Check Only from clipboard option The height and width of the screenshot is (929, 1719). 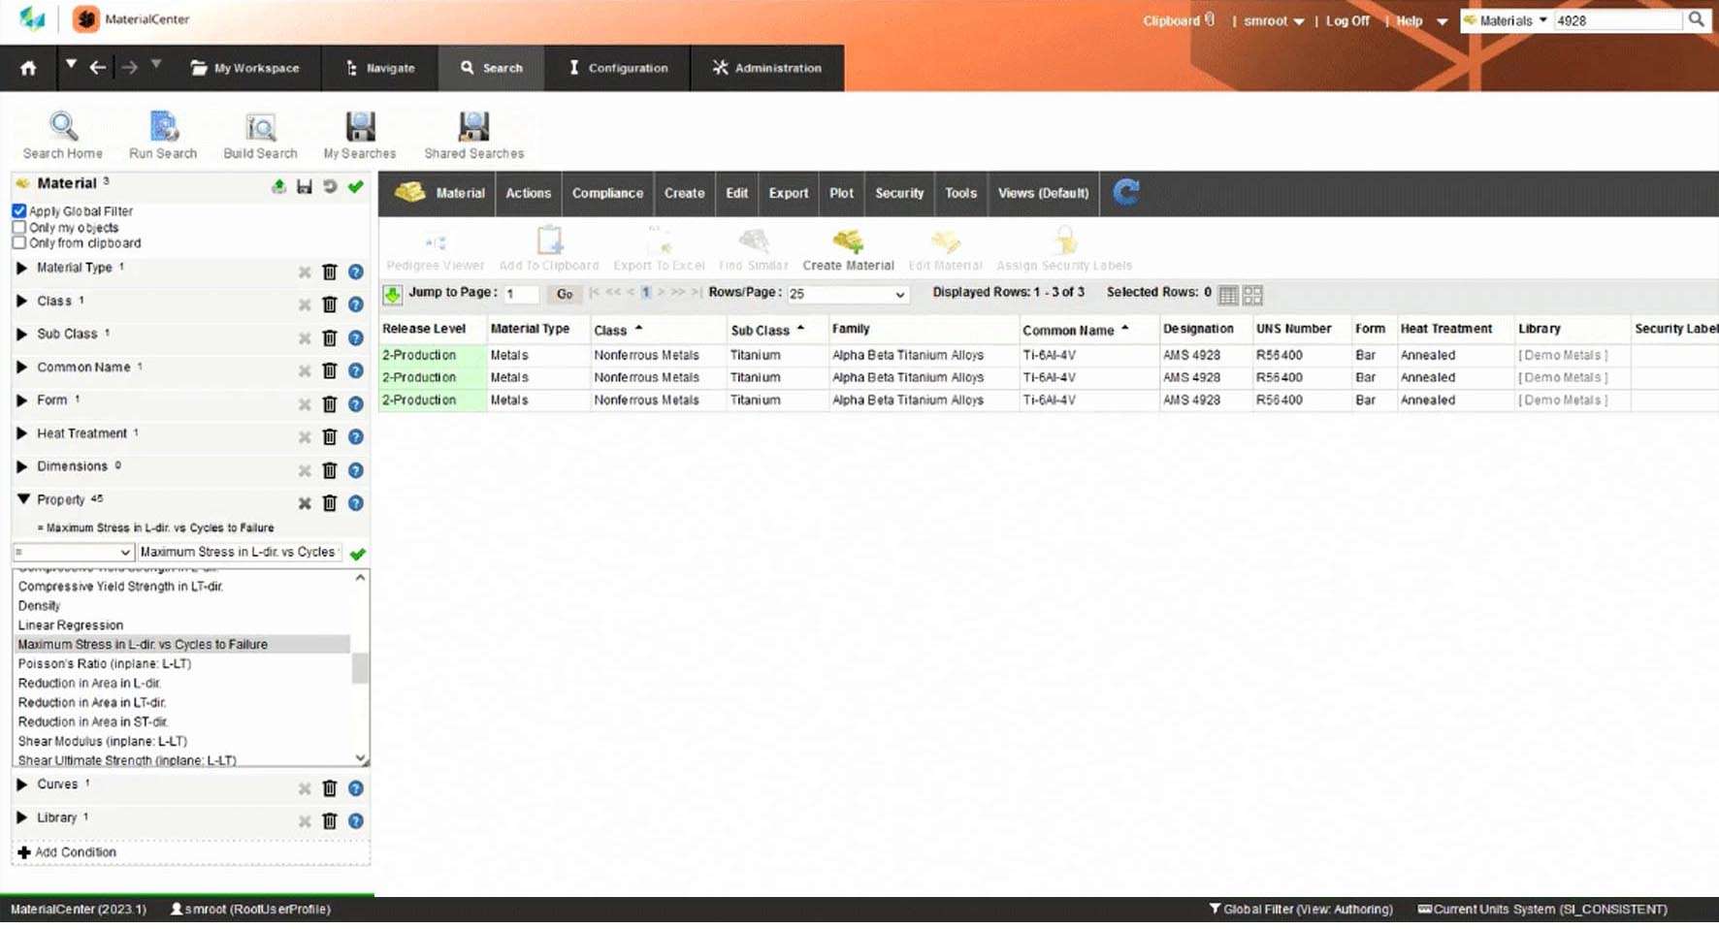(x=19, y=243)
